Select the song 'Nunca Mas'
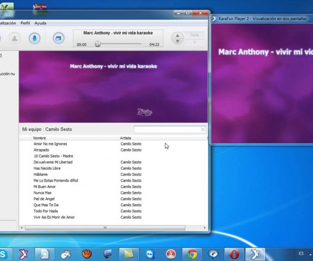 coord(42,193)
